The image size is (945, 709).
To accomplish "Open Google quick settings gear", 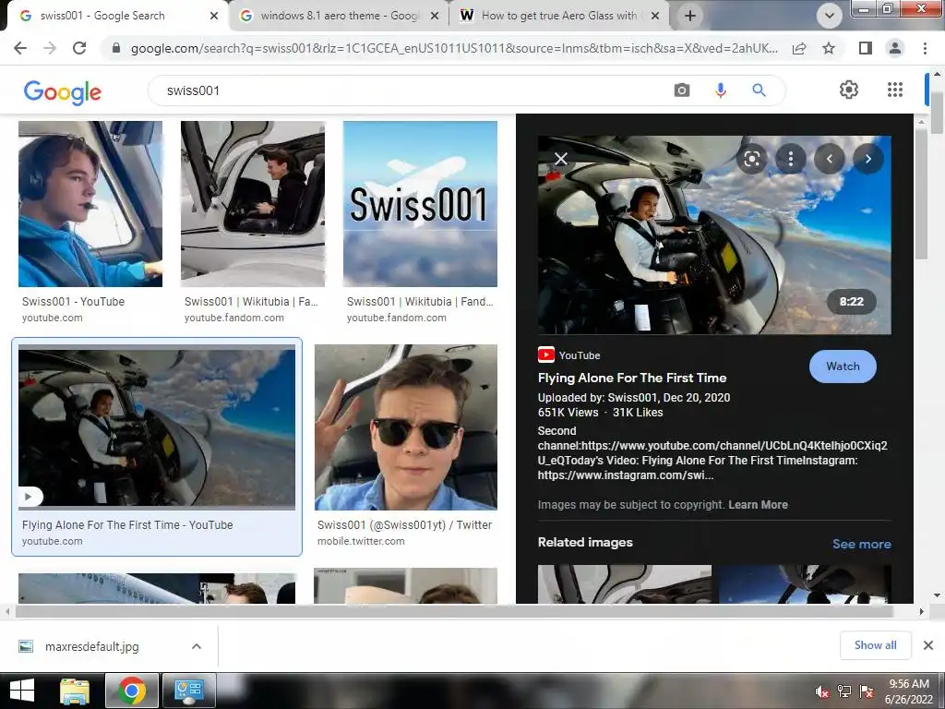I will coord(849,90).
